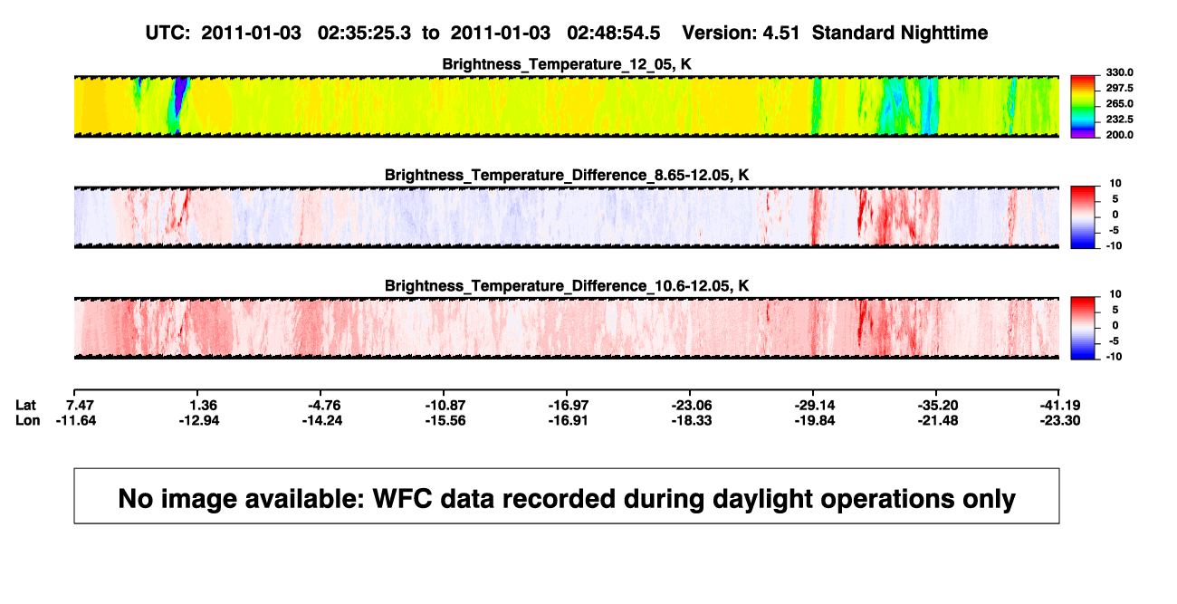Screen dimensions: 1177x604
Task: Click the 8.65-12.05 difference image strip
Action: (x=567, y=218)
